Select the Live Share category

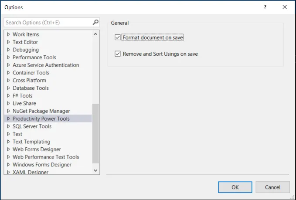click(x=24, y=103)
